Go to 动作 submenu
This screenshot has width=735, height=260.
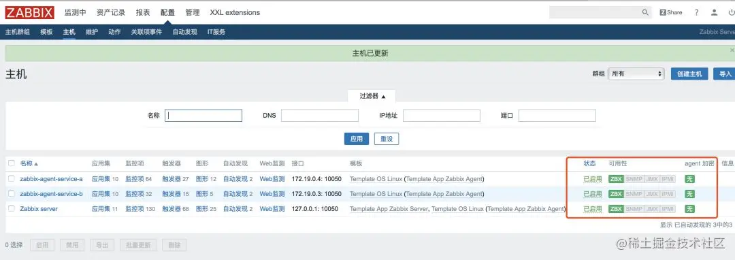pyautogui.click(x=114, y=32)
